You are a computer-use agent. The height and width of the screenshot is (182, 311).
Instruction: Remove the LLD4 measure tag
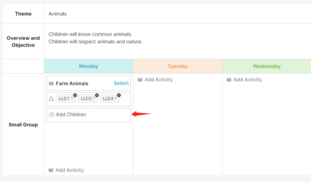point(119,95)
